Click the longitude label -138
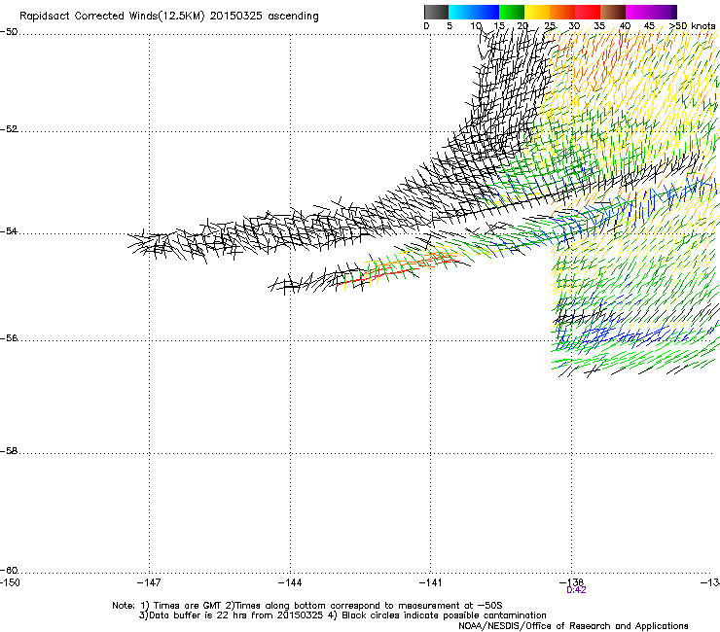 click(572, 582)
